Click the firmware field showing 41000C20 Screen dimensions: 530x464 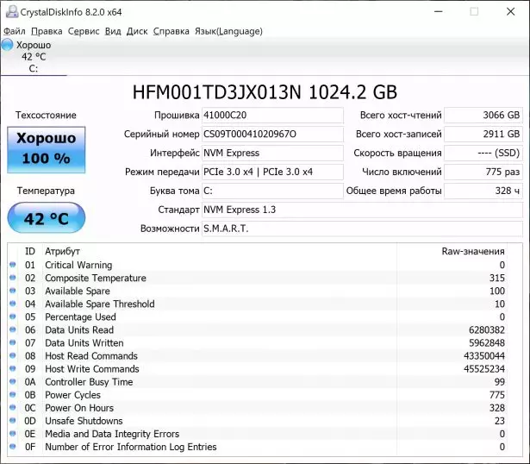click(x=271, y=116)
